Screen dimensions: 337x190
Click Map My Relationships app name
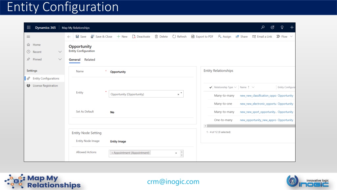click(x=76, y=28)
